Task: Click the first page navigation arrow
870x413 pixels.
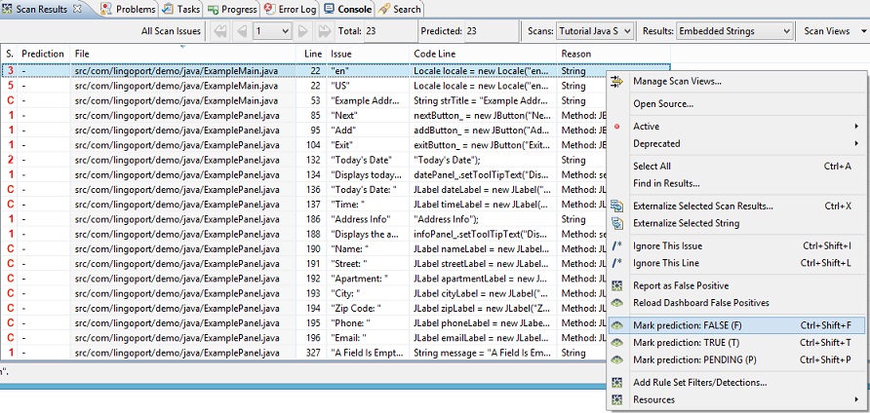Action: 219,31
